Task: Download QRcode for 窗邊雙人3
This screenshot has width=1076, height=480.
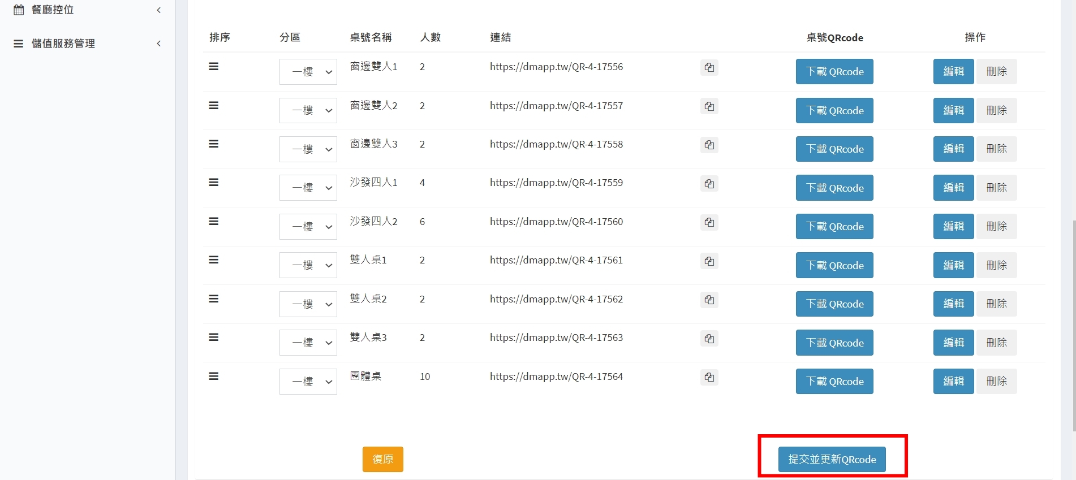Action: pyautogui.click(x=834, y=149)
